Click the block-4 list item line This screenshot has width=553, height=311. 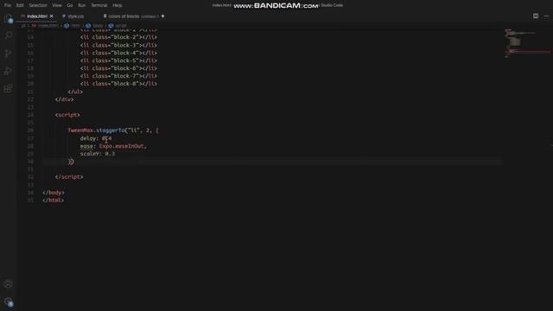pos(118,53)
